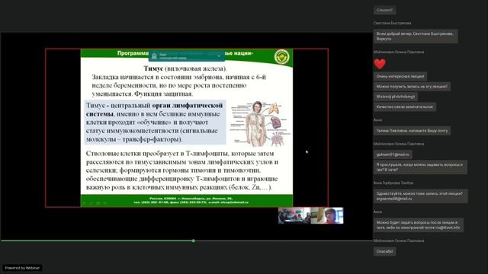The width and height of the screenshot is (488, 274).
Task: Click sender name 'Светлана Быстрякова' in chat
Action: pos(392,23)
